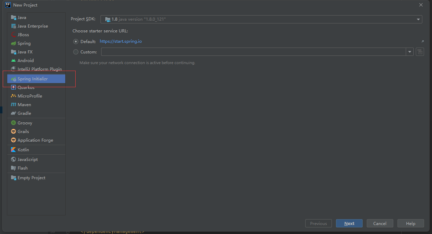Select Application Forge entry
Image resolution: width=432 pixels, height=234 pixels.
36,140
